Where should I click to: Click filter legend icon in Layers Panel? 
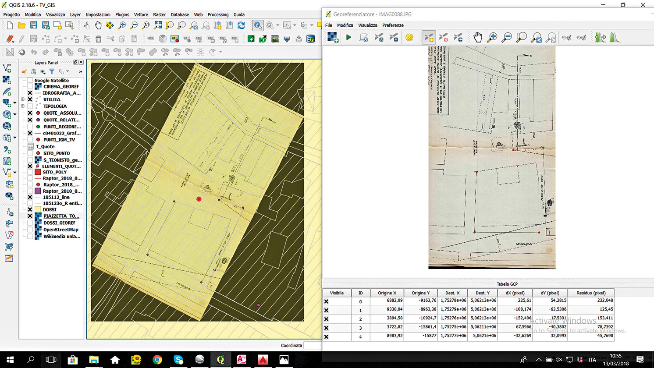tap(52, 71)
